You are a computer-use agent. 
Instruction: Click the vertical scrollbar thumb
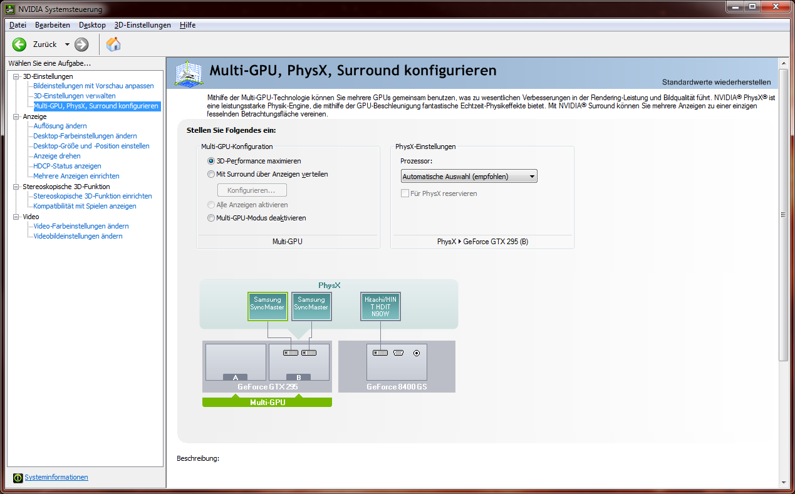[782, 214]
